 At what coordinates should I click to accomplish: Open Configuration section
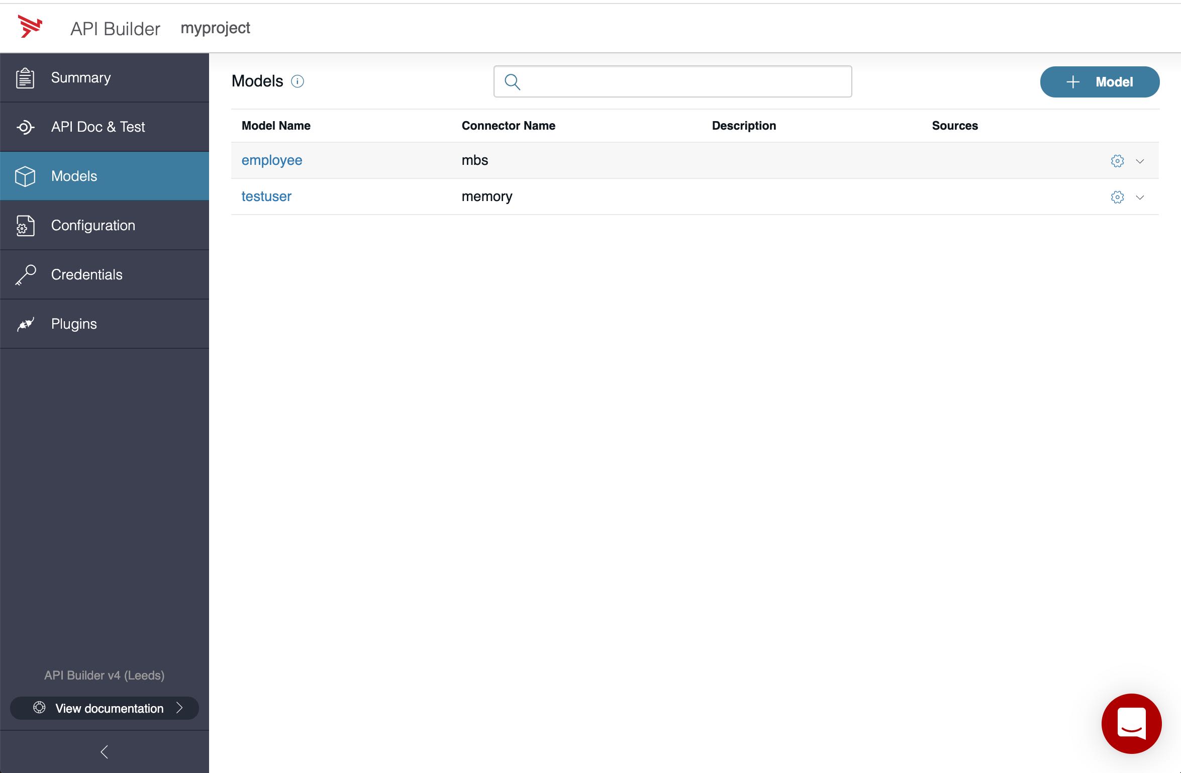click(x=105, y=226)
